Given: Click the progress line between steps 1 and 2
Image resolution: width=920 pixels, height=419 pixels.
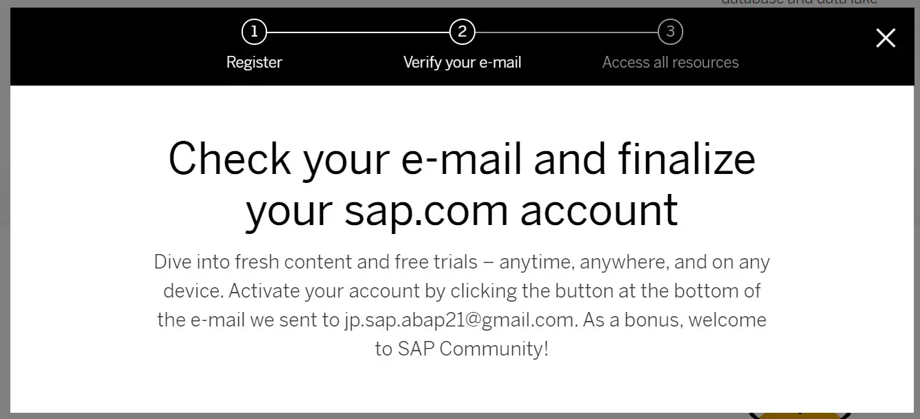Looking at the screenshot, I should [x=358, y=31].
